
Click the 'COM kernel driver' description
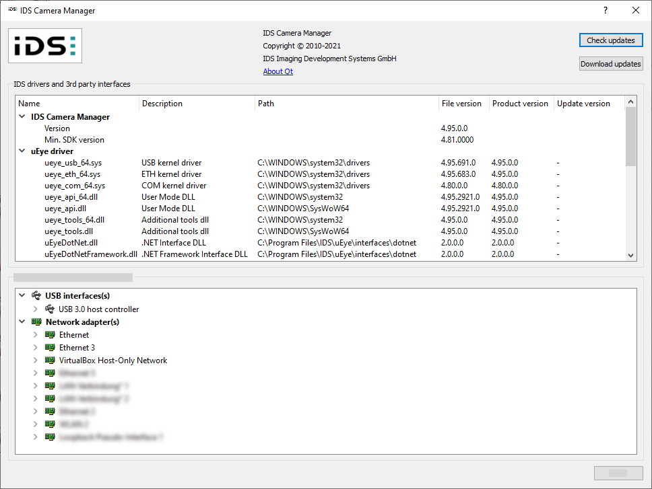pyautogui.click(x=174, y=186)
